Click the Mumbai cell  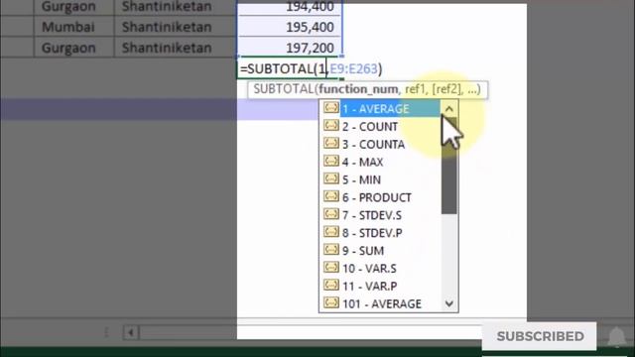tap(74, 27)
